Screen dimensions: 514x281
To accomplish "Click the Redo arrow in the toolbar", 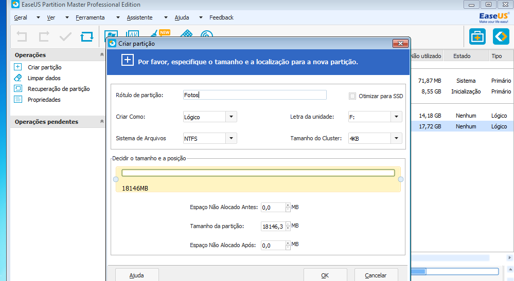I will pos(44,36).
